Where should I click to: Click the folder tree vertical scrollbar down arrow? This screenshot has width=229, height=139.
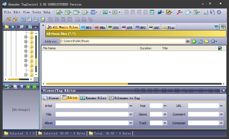[36, 75]
